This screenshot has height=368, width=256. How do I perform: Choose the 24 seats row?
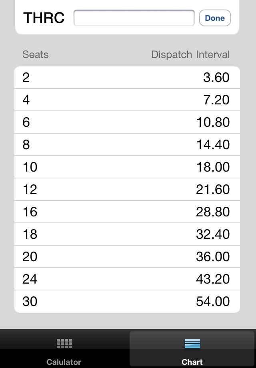coord(127,279)
